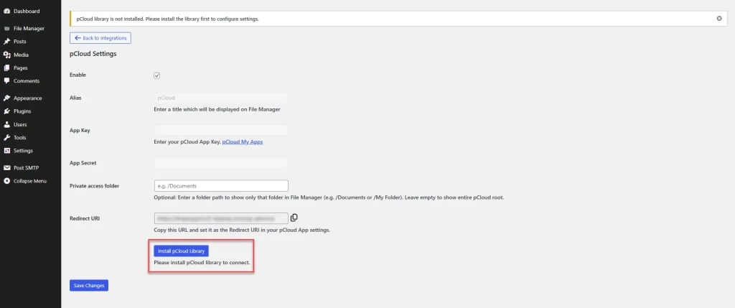Click the Posts pushpin icon

[x=7, y=42]
